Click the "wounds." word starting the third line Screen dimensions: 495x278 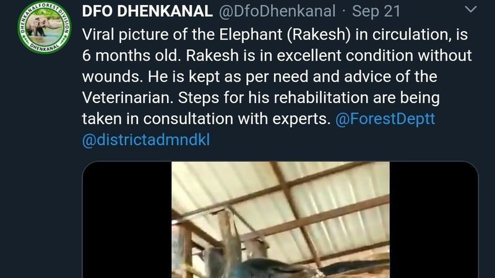tap(113, 77)
